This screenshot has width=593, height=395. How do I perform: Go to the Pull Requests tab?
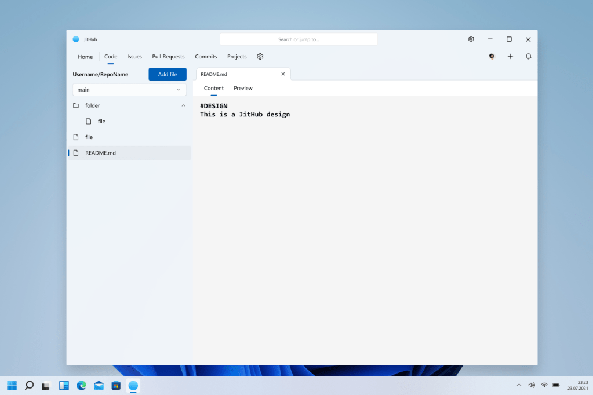click(168, 57)
